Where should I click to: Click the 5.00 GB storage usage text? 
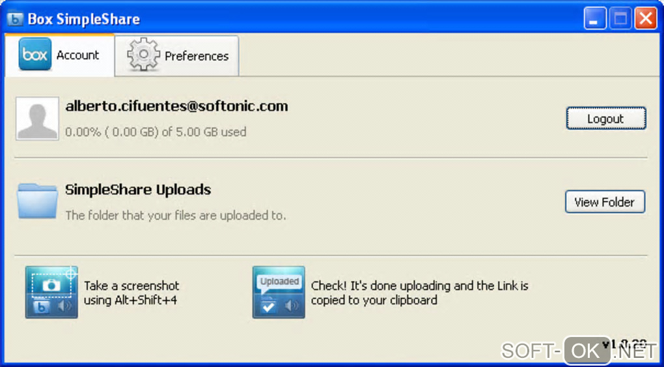pos(156,132)
